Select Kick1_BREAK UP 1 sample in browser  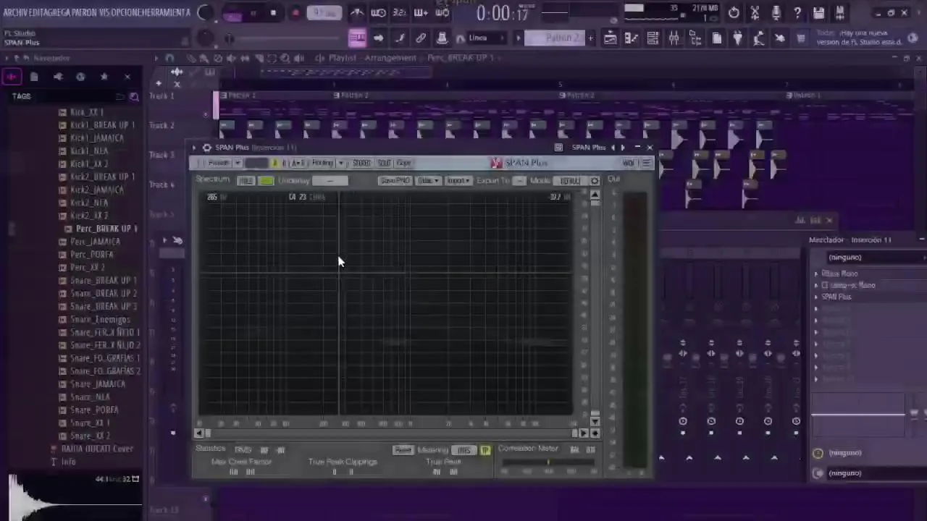102,125
